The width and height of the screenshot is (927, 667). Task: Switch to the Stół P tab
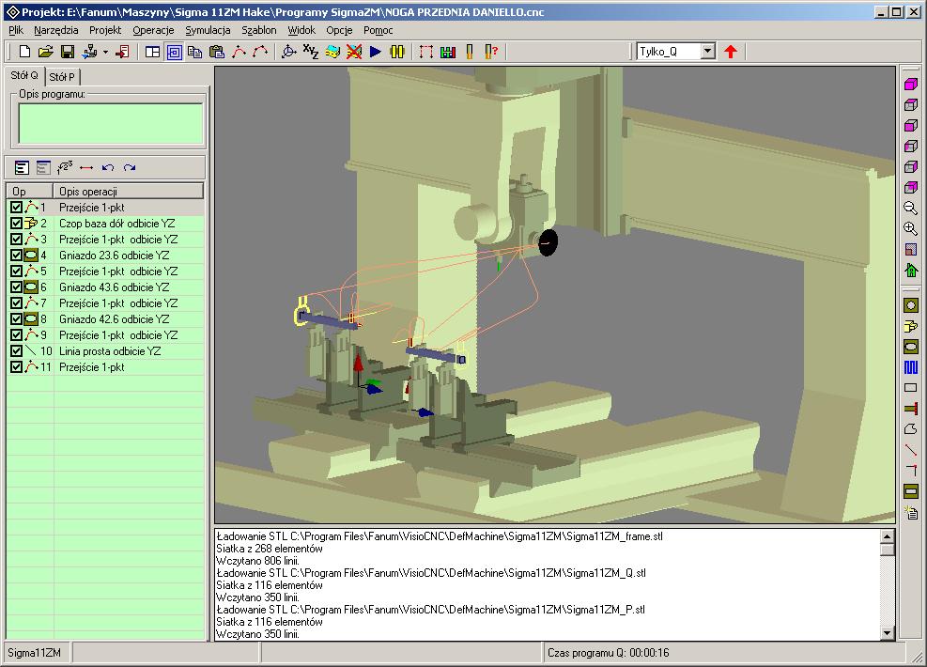63,77
